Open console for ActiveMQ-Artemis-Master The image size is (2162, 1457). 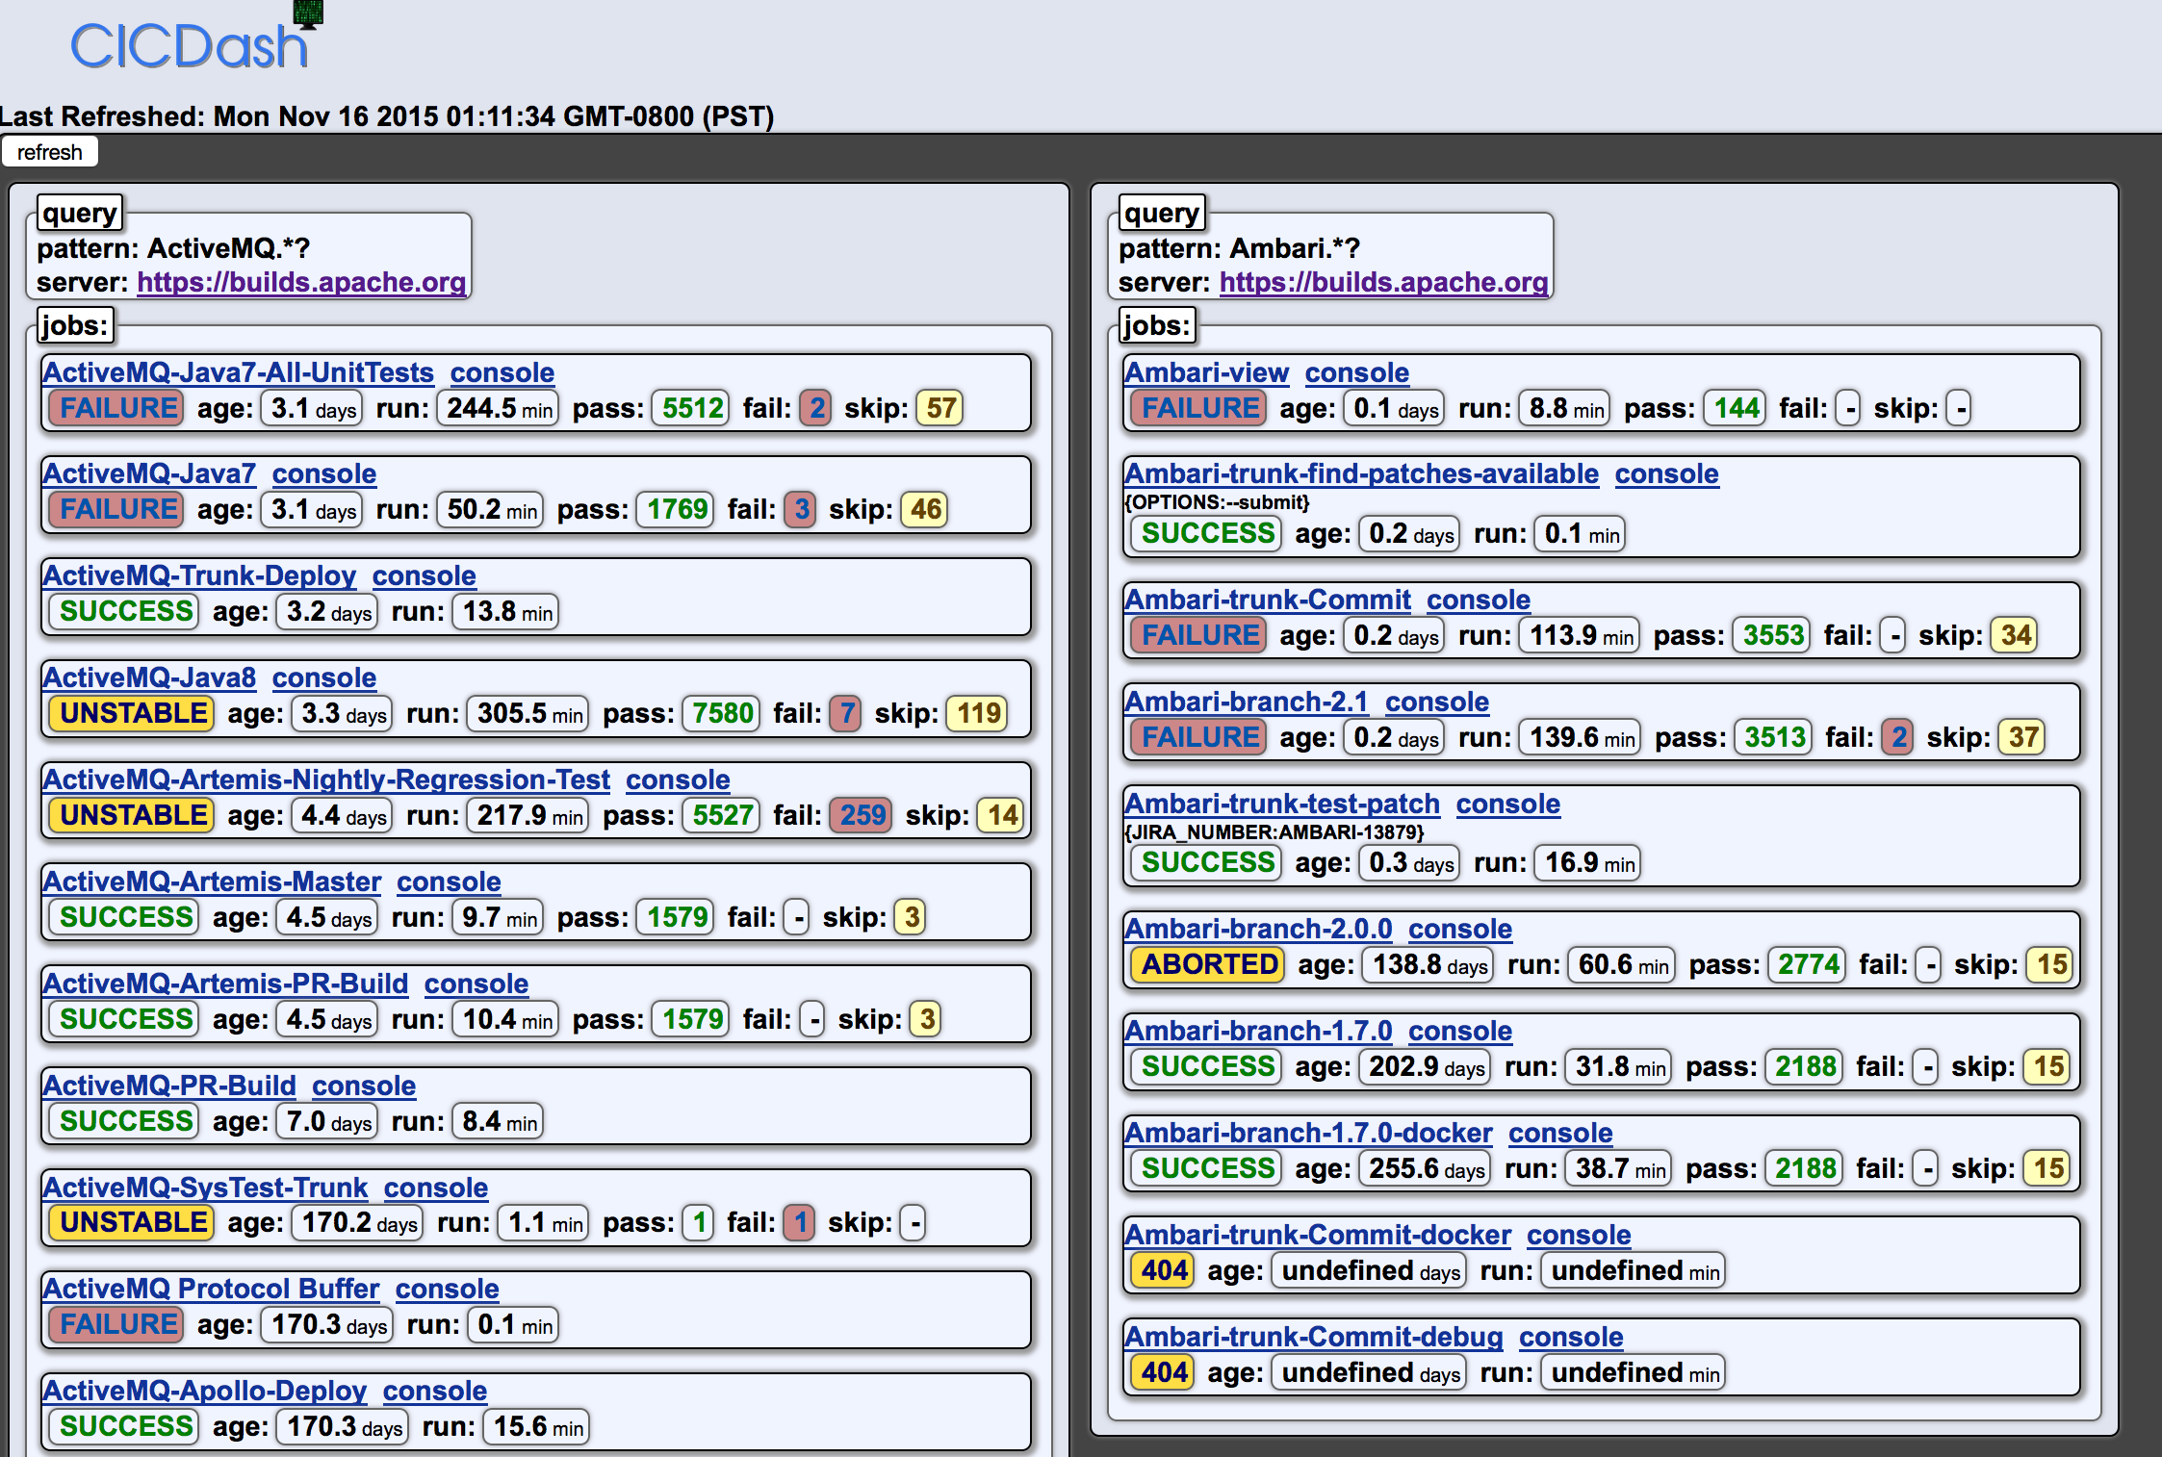(450, 882)
